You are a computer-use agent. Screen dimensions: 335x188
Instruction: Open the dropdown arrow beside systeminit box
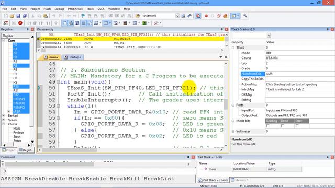pyautogui.click(x=177, y=16)
